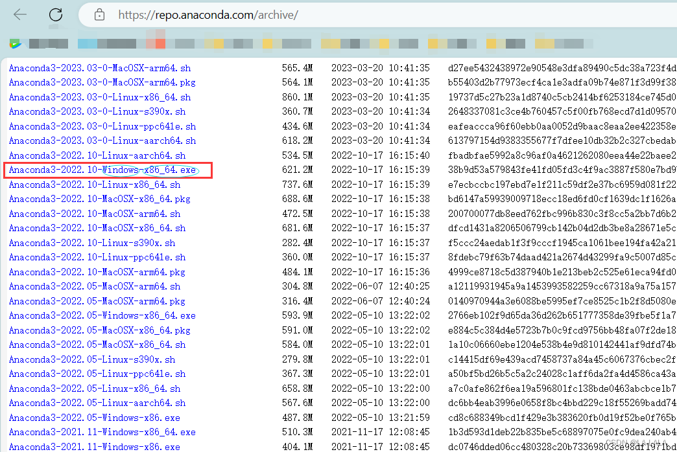Viewport: 677px width, 452px height.
Task: Select the 565.4M file size value
Action: pyautogui.click(x=298, y=68)
